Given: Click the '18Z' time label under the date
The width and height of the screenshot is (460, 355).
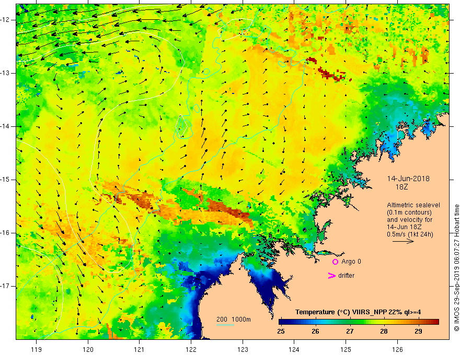Looking at the screenshot, I should pos(401,187).
